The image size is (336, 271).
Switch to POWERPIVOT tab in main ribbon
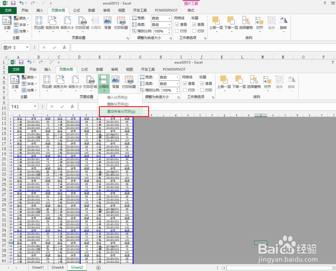click(166, 10)
